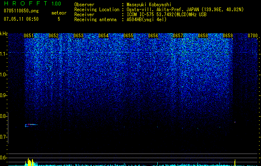This screenshot has height=166, width=261.
Task: Click the 1.0 frequency axis label
Action: tap(3, 75)
